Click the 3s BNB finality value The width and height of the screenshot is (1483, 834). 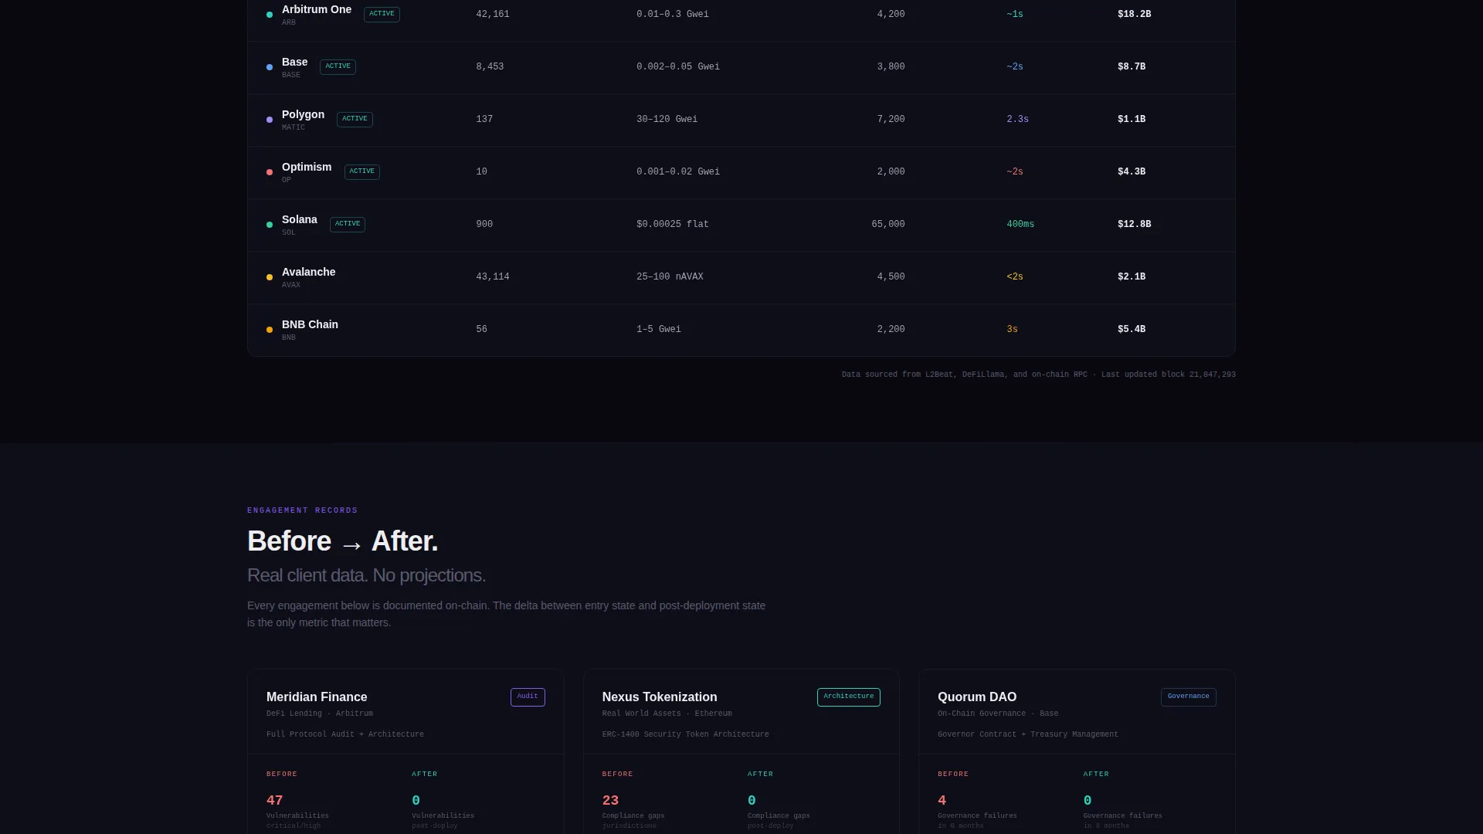point(1012,329)
